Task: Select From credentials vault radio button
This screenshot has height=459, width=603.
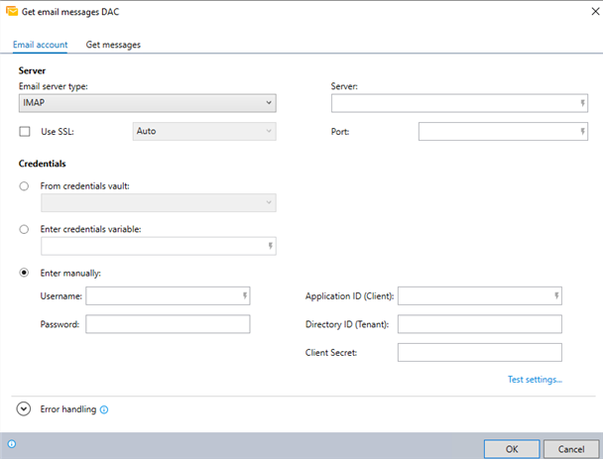Action: point(24,185)
